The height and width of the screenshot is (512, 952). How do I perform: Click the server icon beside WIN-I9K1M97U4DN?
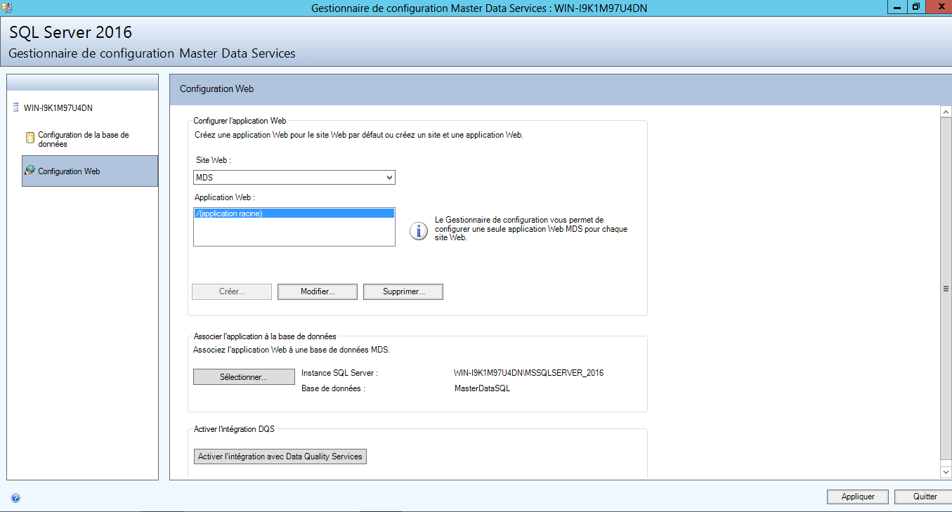tap(15, 107)
